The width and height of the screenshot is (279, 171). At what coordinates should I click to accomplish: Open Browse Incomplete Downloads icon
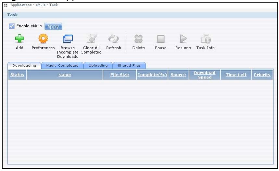pos(68,38)
